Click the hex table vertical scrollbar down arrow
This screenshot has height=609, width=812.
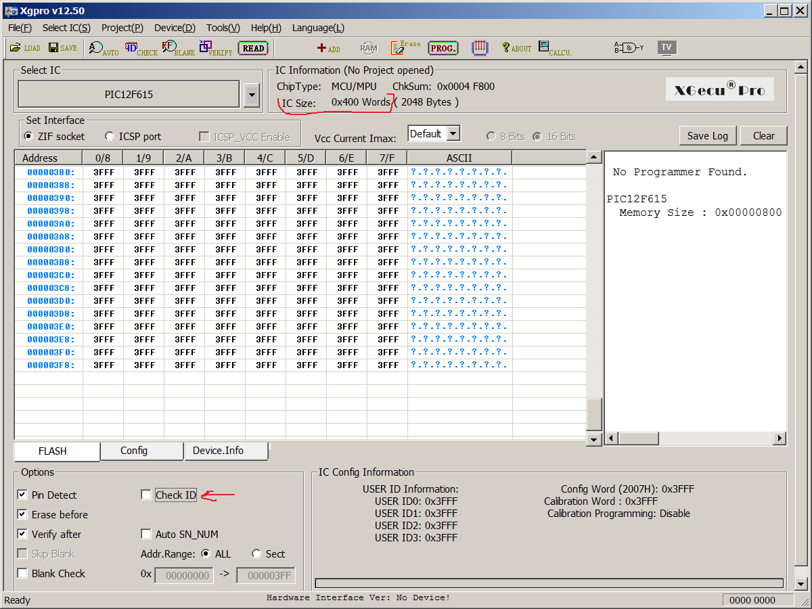pos(593,439)
